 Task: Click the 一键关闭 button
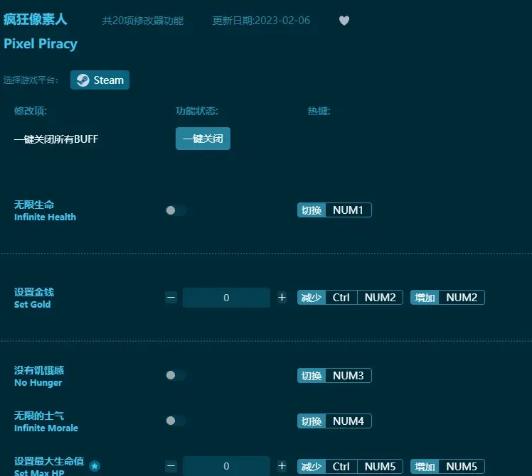203,139
